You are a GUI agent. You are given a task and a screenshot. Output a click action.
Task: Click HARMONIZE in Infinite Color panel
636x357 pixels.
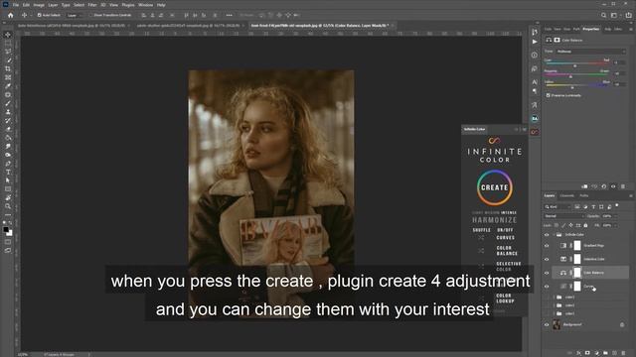[x=495, y=220]
